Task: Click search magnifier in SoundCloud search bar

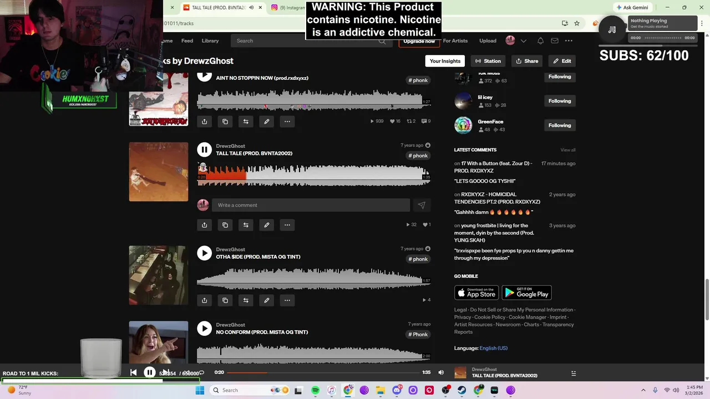Action: click(382, 40)
